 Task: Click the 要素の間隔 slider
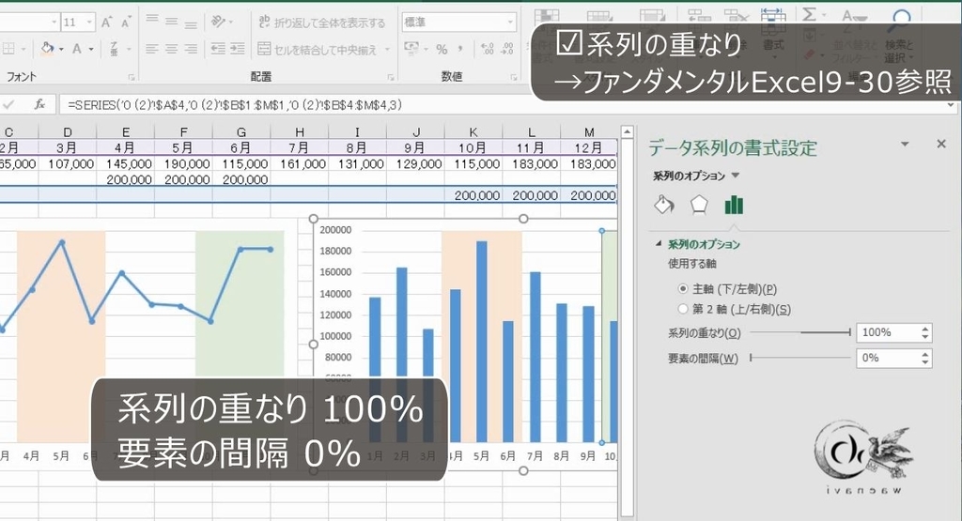click(800, 358)
